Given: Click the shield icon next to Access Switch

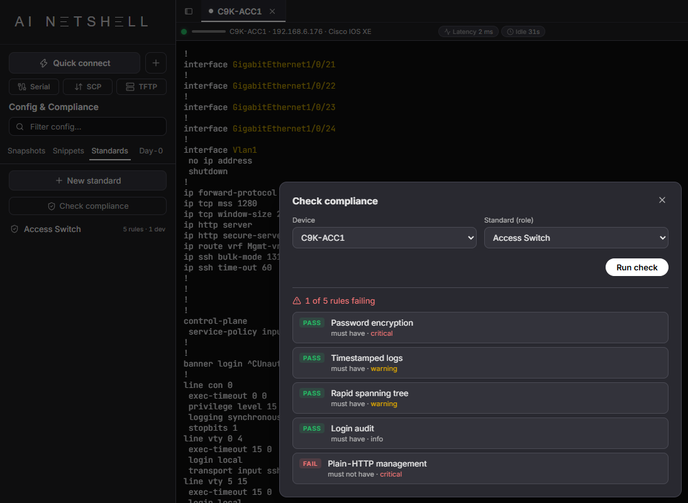Looking at the screenshot, I should click(x=14, y=229).
